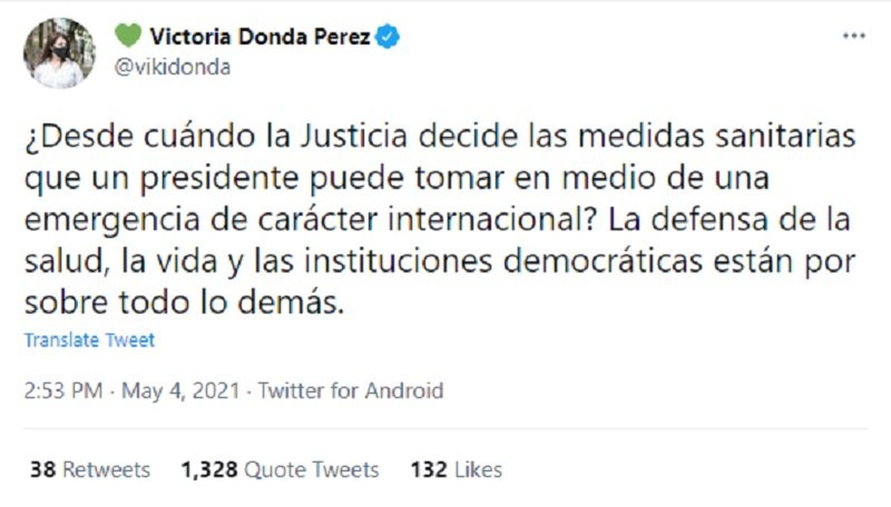The height and width of the screenshot is (507, 891).
Task: Open Victoria Donda's profile picture
Action: 59,53
